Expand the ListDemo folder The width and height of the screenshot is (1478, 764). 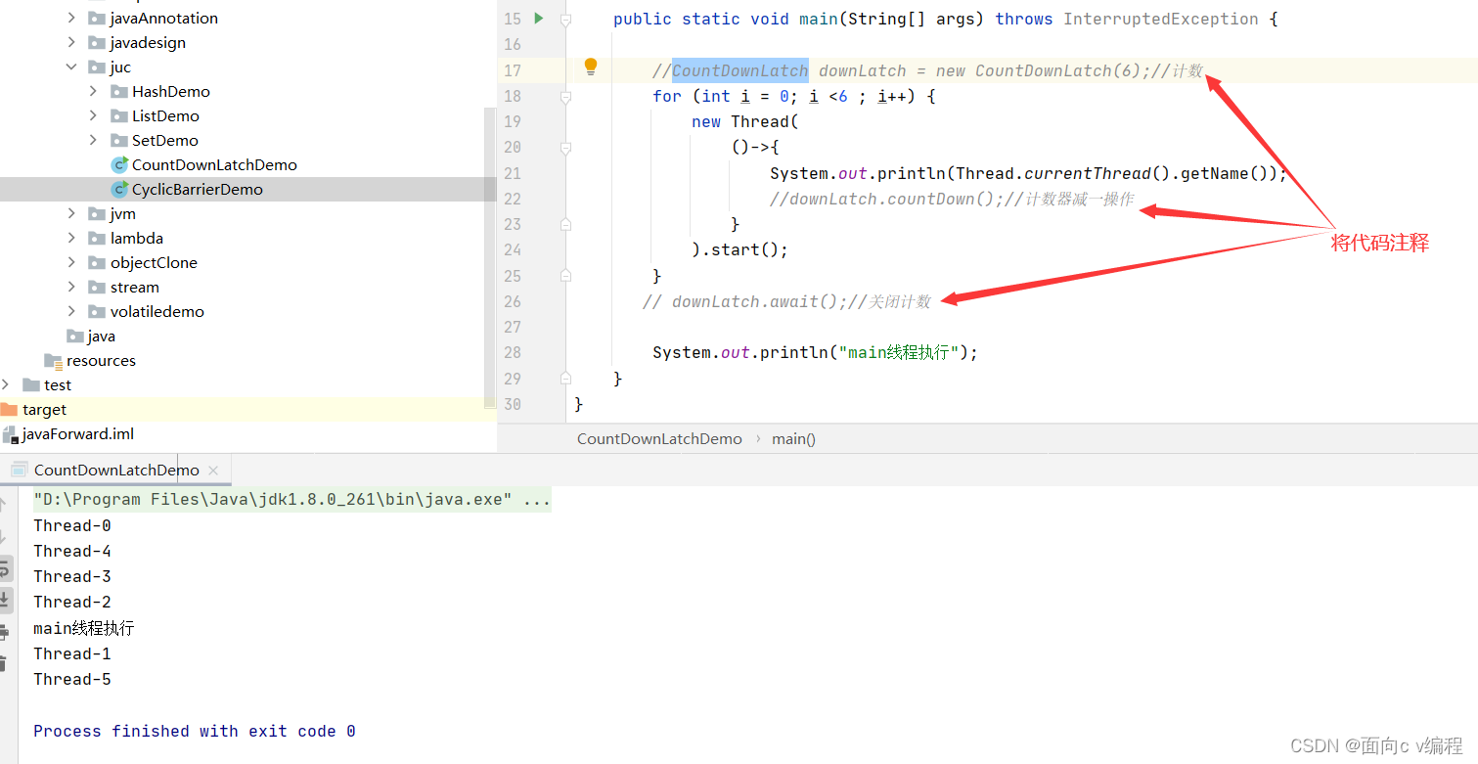[x=94, y=115]
